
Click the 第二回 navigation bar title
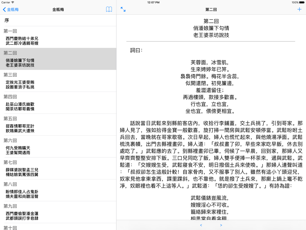pyautogui.click(x=211, y=10)
